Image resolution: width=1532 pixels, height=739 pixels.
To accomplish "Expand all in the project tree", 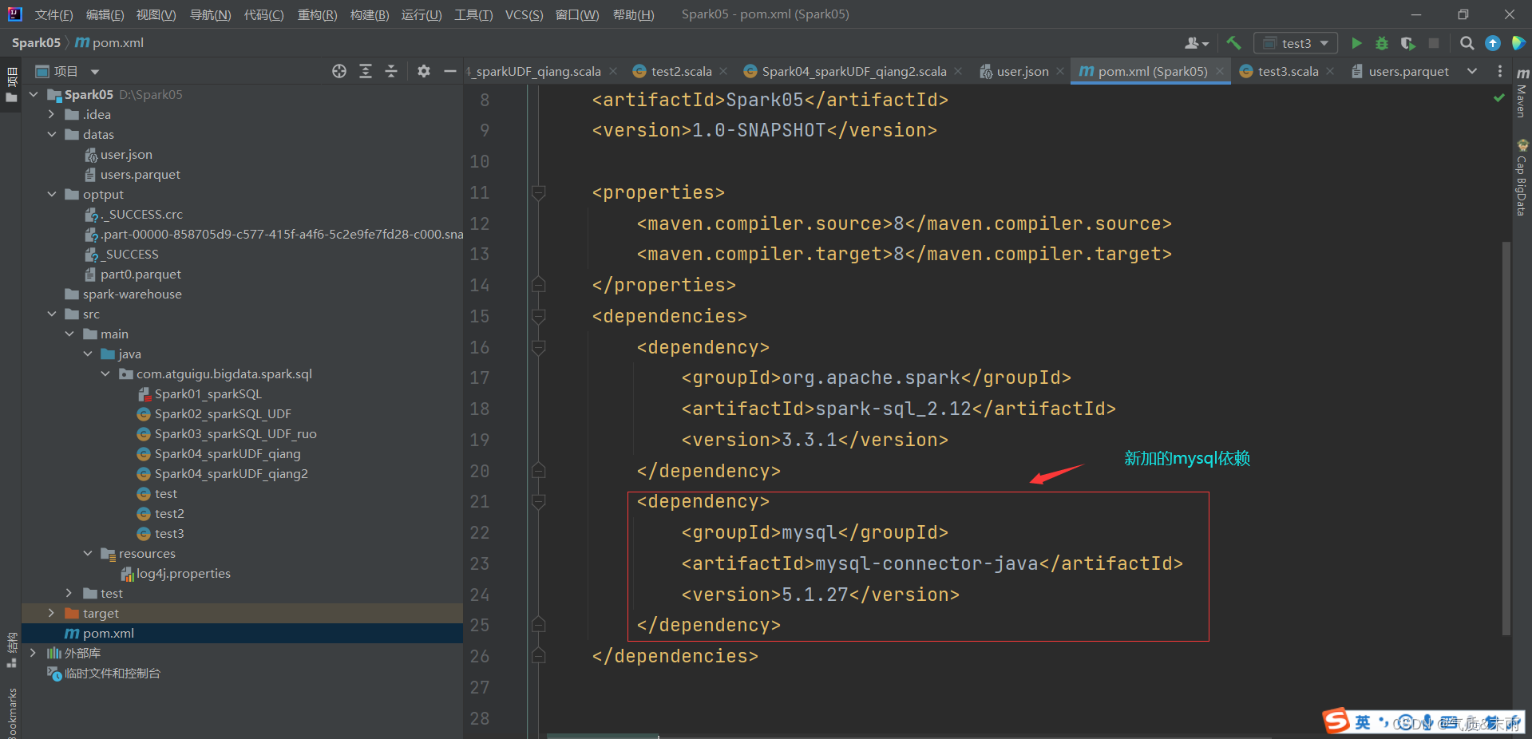I will [x=366, y=71].
